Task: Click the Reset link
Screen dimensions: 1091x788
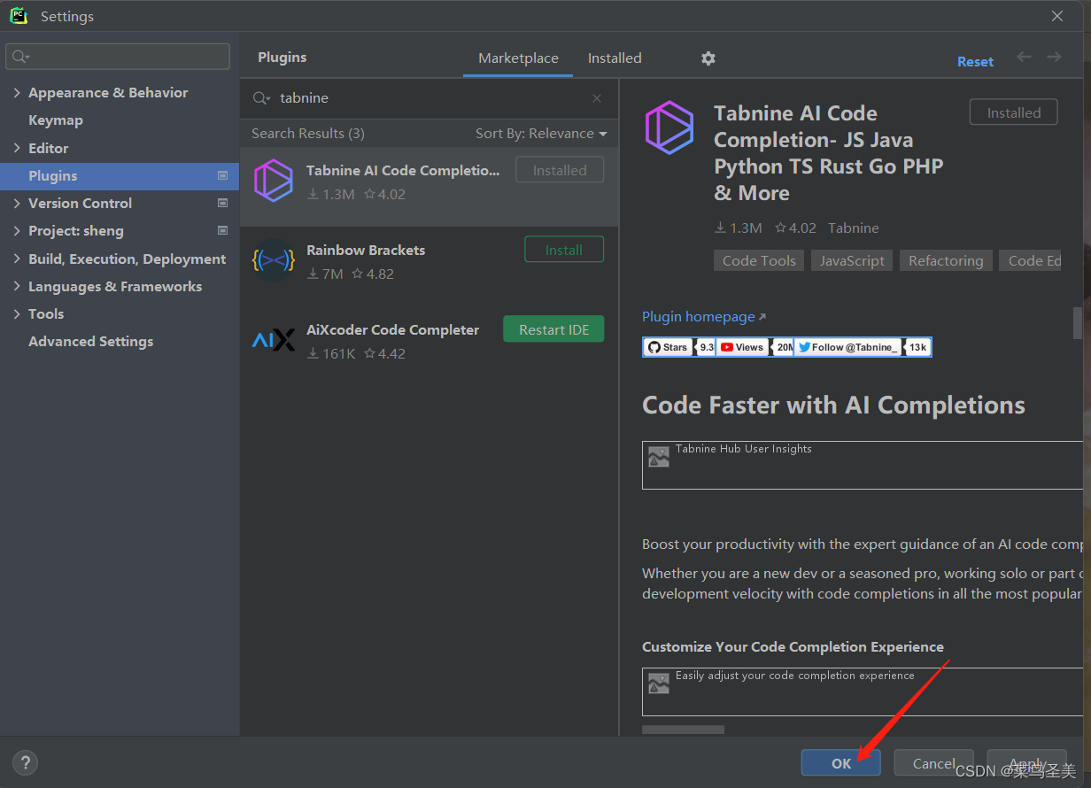Action: (x=975, y=62)
